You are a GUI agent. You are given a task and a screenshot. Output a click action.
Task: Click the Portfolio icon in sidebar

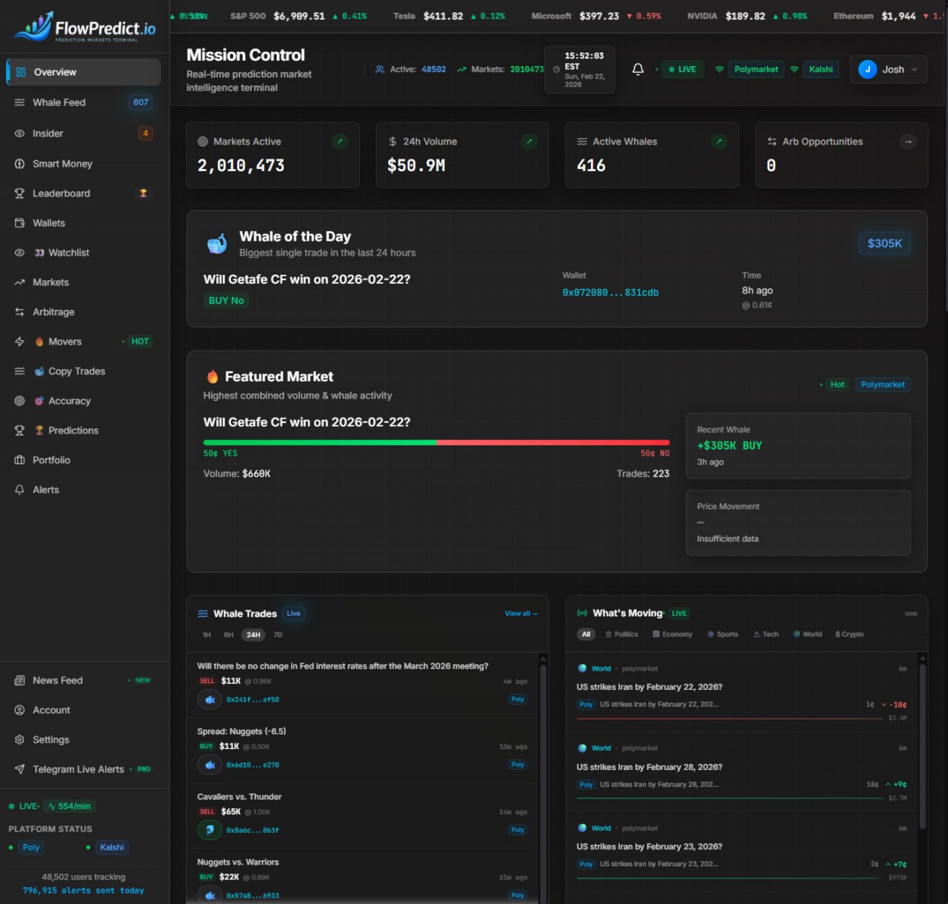click(x=19, y=460)
